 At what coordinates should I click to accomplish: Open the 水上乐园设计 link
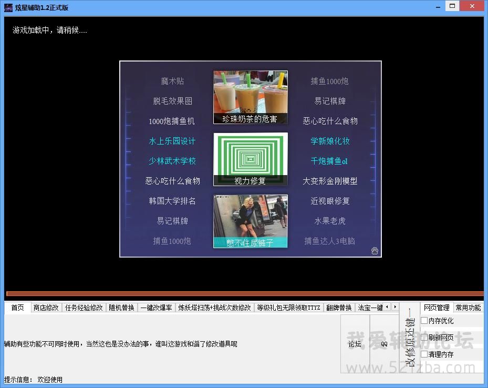[x=172, y=141]
